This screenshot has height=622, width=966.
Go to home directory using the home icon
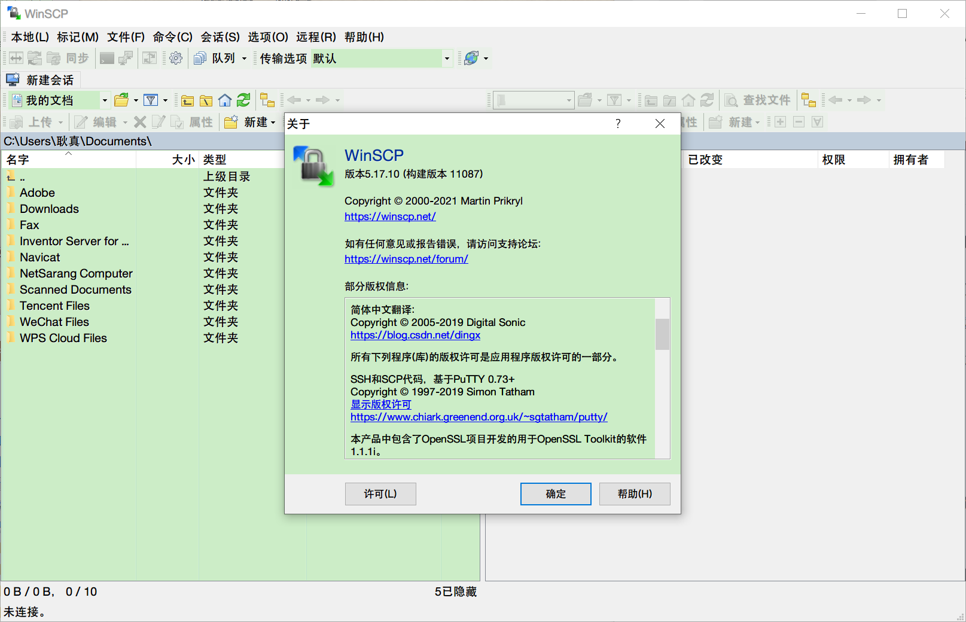[x=225, y=100]
